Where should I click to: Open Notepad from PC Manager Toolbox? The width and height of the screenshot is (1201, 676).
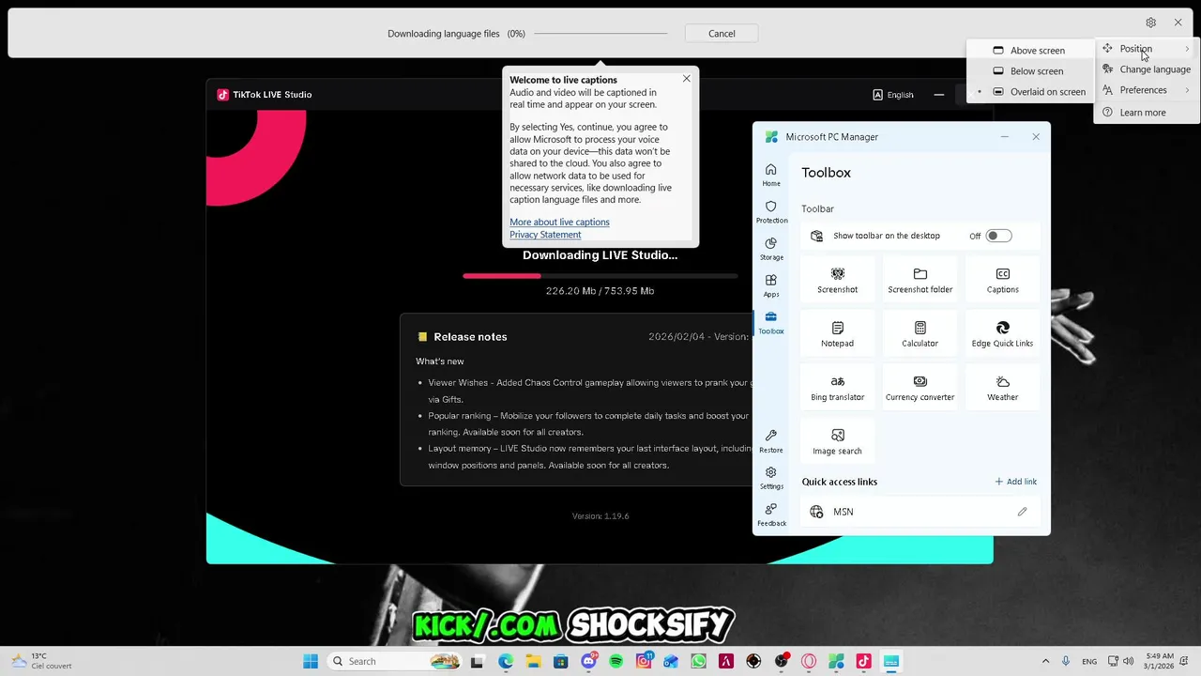[837, 334]
